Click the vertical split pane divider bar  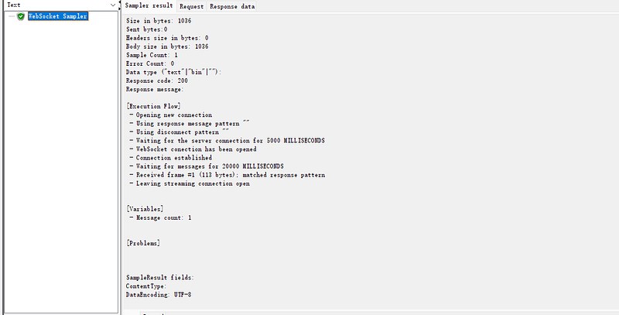pos(120,158)
